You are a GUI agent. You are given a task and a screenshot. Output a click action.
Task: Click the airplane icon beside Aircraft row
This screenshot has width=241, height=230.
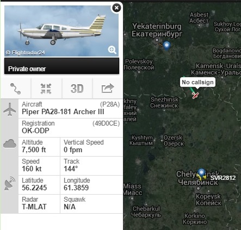click(10, 109)
